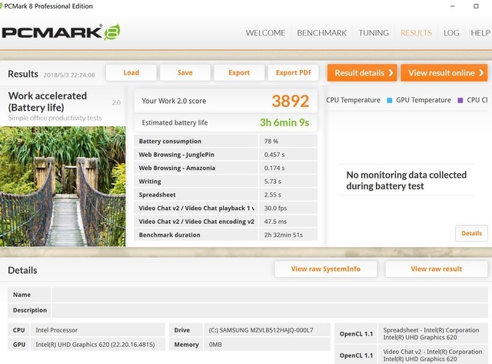
Task: Toggle the GPU Temperature legend square
Action: tap(390, 100)
